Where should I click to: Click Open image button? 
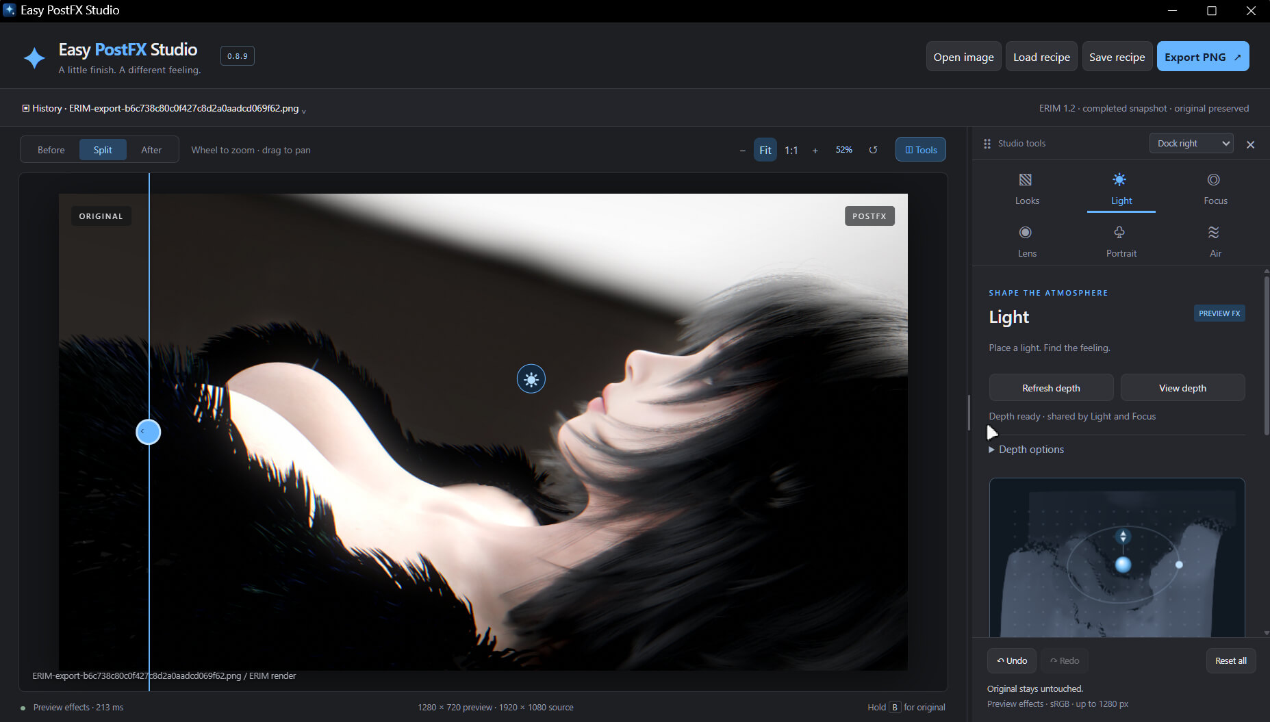click(963, 57)
